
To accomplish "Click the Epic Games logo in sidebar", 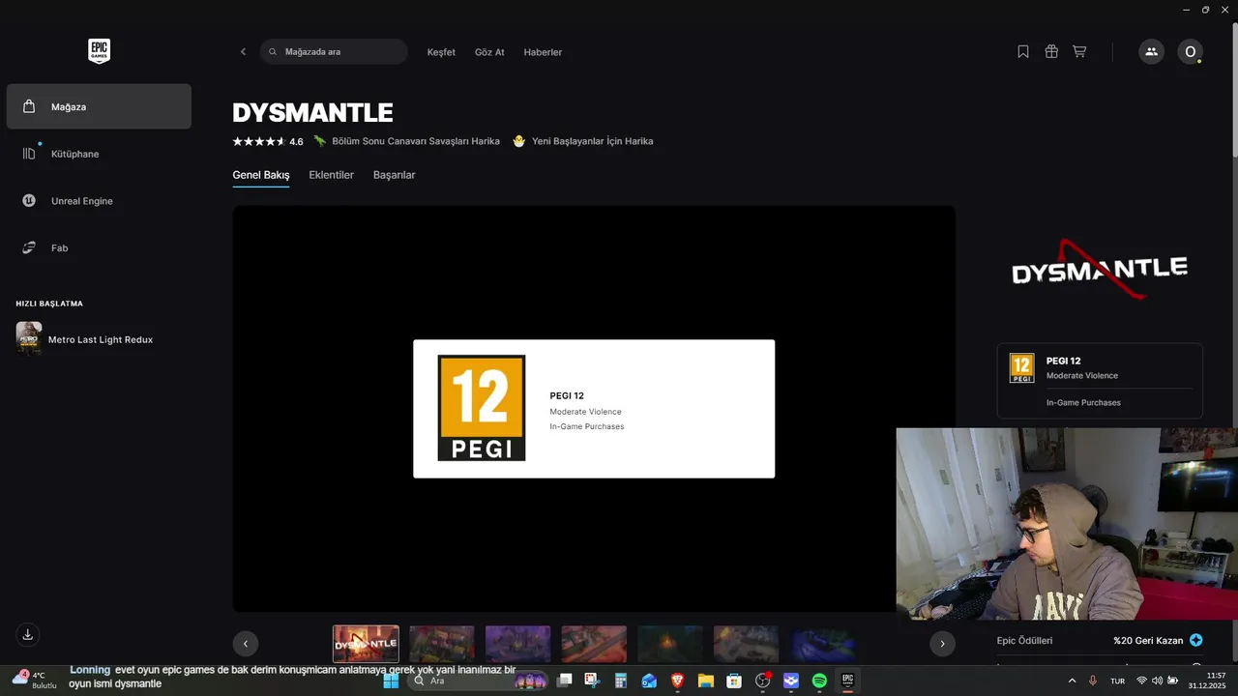I will coord(99,51).
